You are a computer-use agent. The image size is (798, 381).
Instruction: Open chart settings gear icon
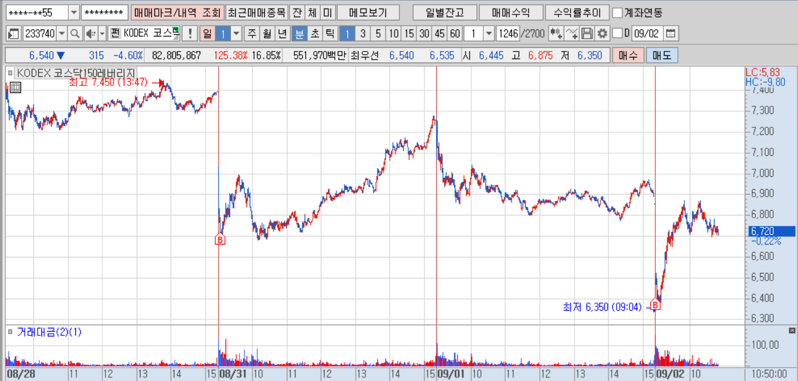pyautogui.click(x=602, y=34)
